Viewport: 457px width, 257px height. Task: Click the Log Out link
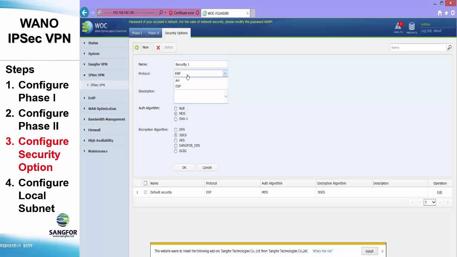(426, 31)
